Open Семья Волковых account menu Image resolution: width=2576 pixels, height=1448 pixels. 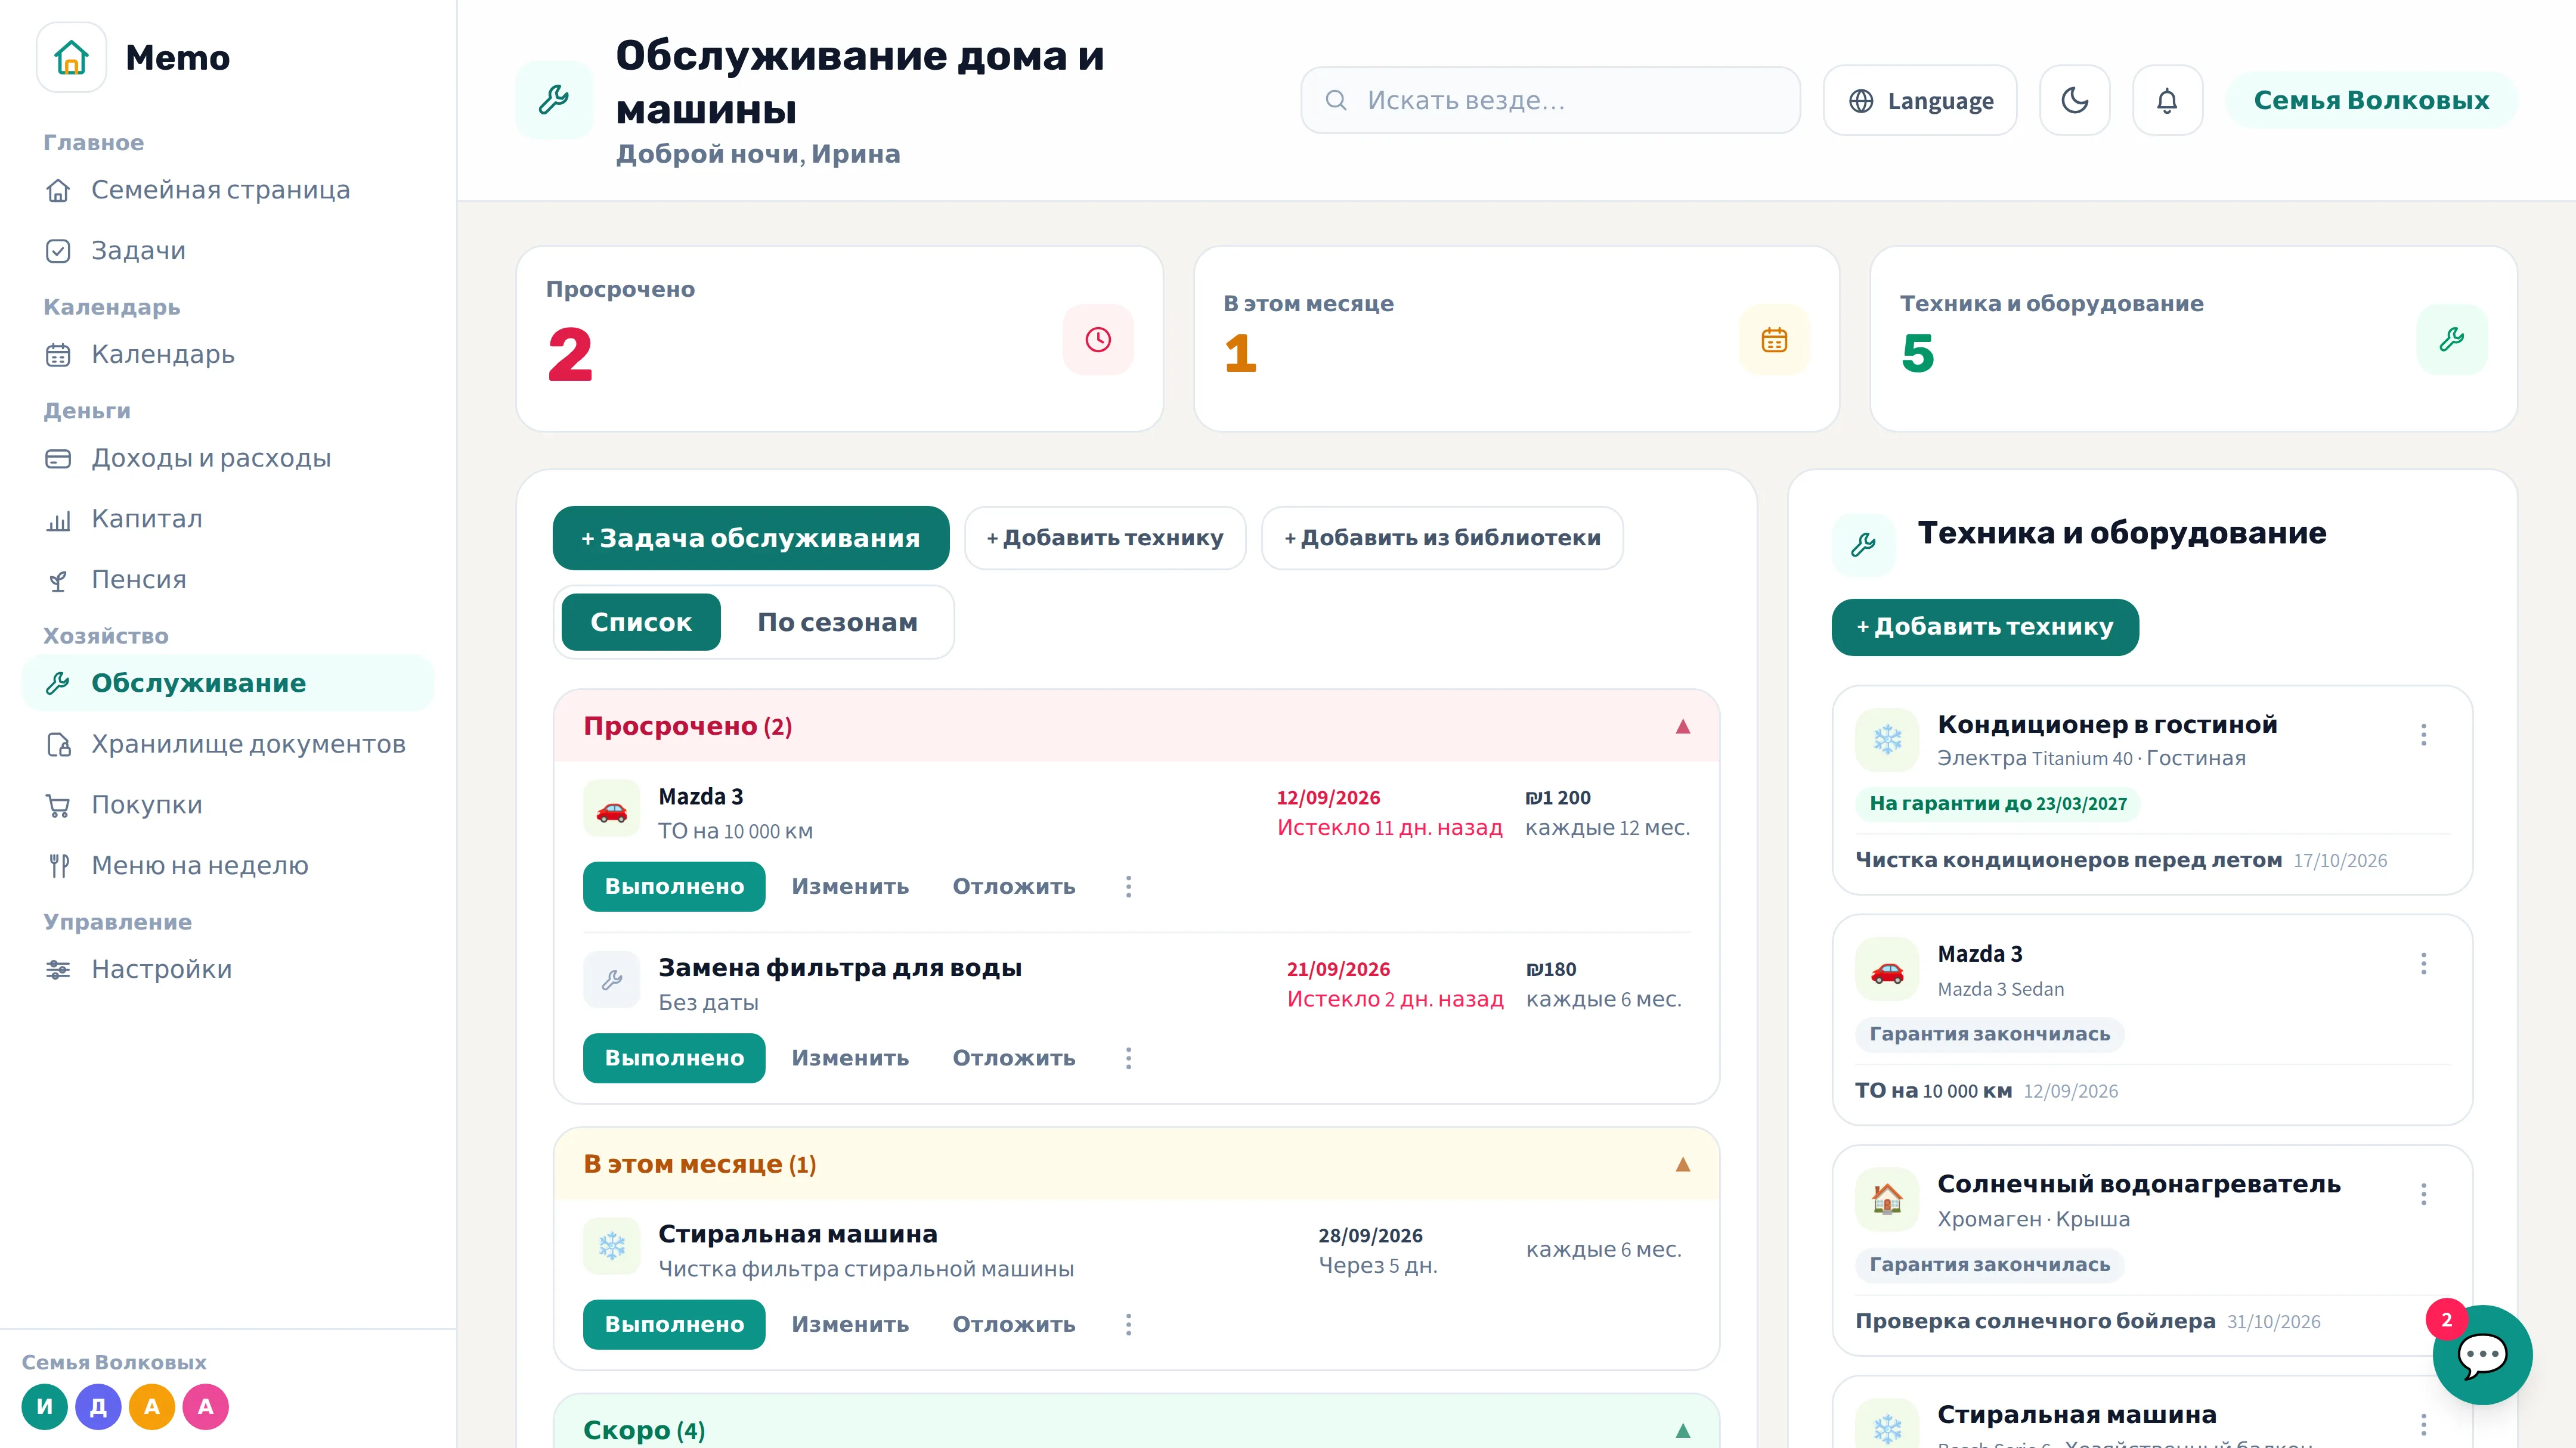(x=2371, y=100)
